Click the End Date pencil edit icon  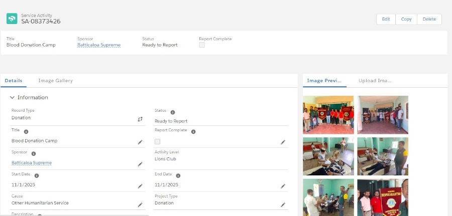click(283, 186)
